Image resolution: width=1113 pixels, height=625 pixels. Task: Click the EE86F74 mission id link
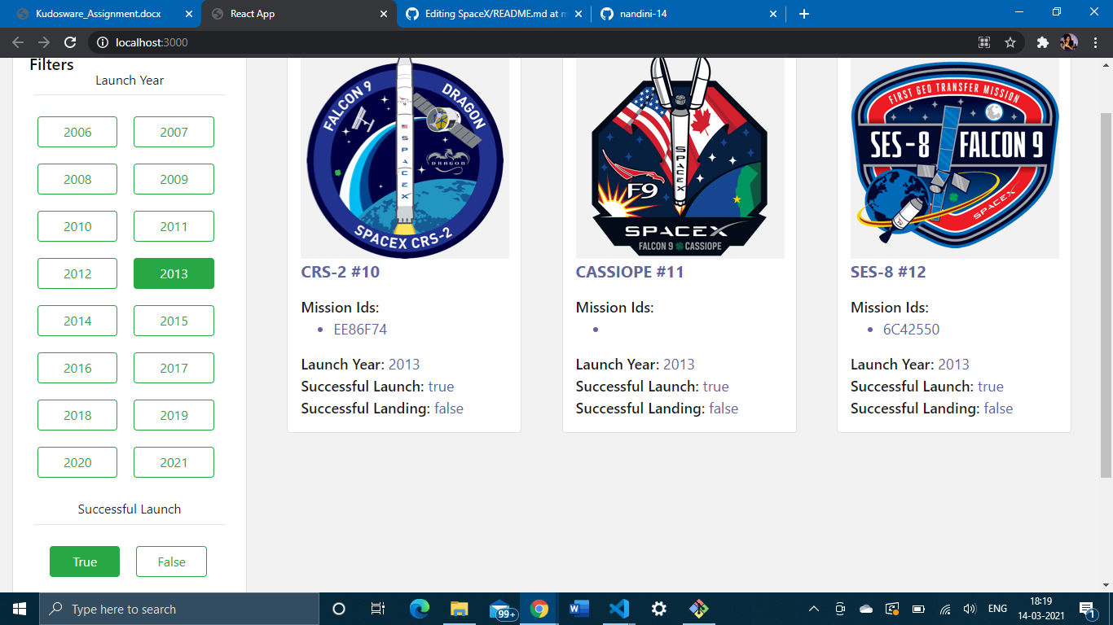[361, 329]
